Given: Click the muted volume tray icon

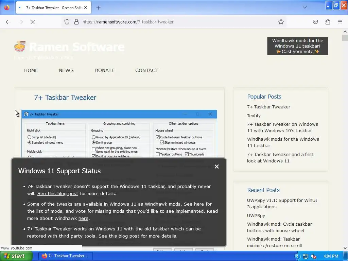Looking at the screenshot, I should point(314,256).
